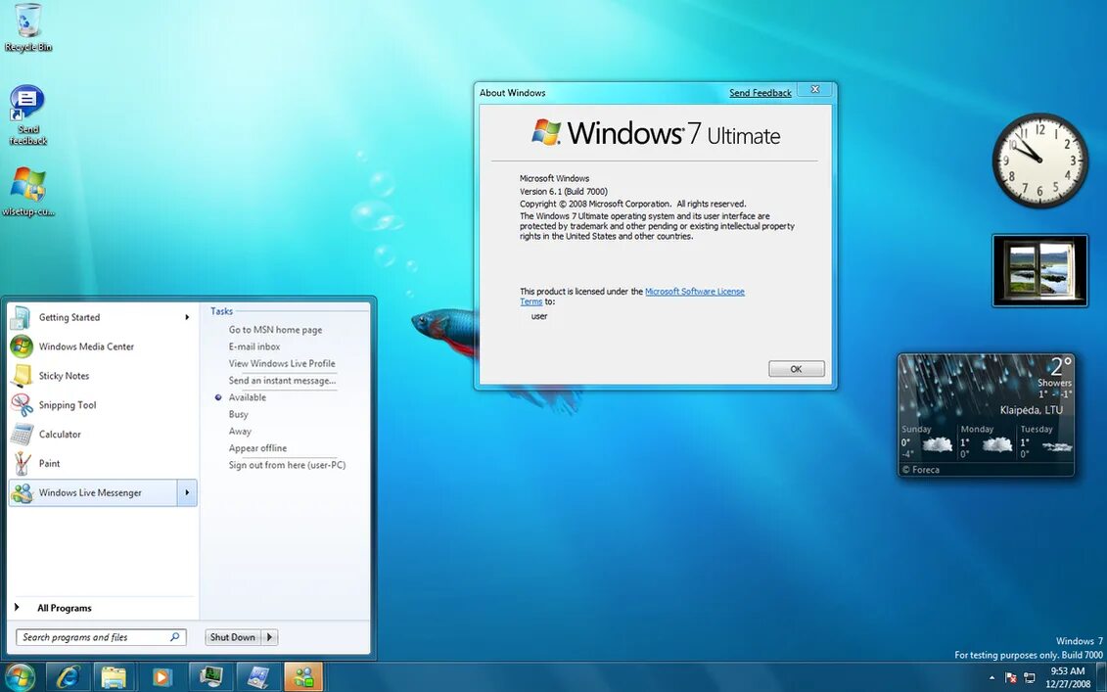
Task: Show hidden tray icons arrow
Action: [x=992, y=678]
